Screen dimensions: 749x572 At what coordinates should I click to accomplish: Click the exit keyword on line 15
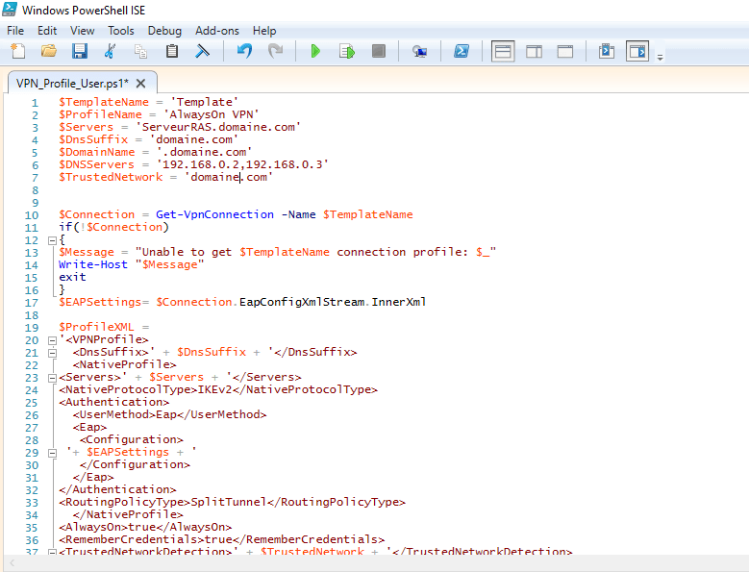[73, 277]
